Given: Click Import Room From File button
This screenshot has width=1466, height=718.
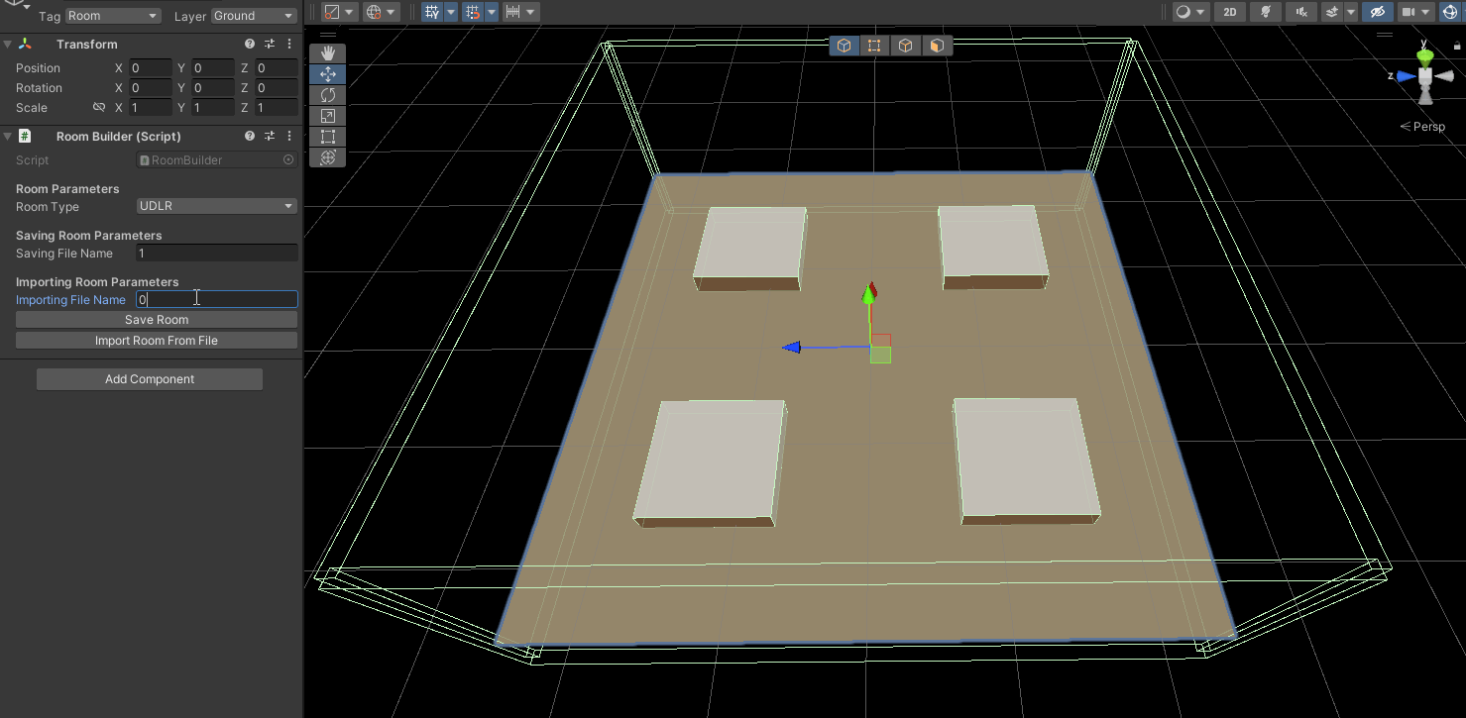Looking at the screenshot, I should 157,341.
